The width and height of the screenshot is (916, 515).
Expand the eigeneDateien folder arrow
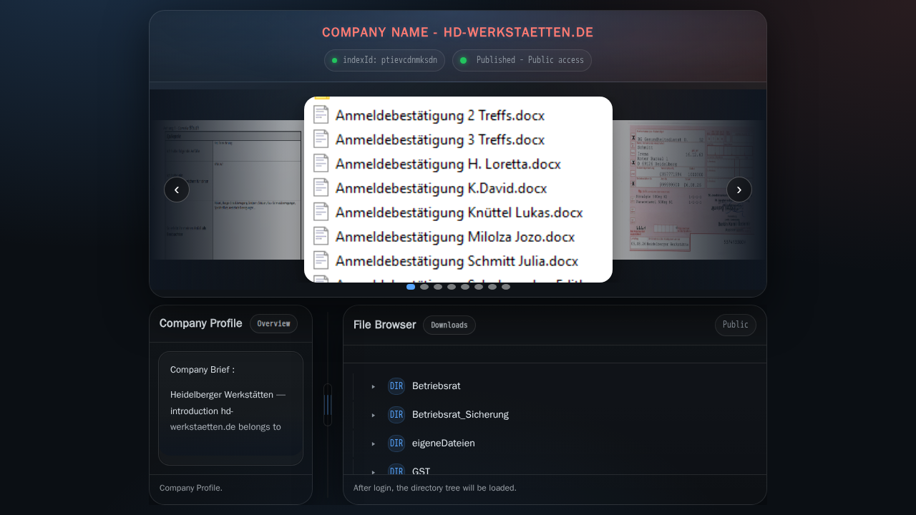click(374, 443)
